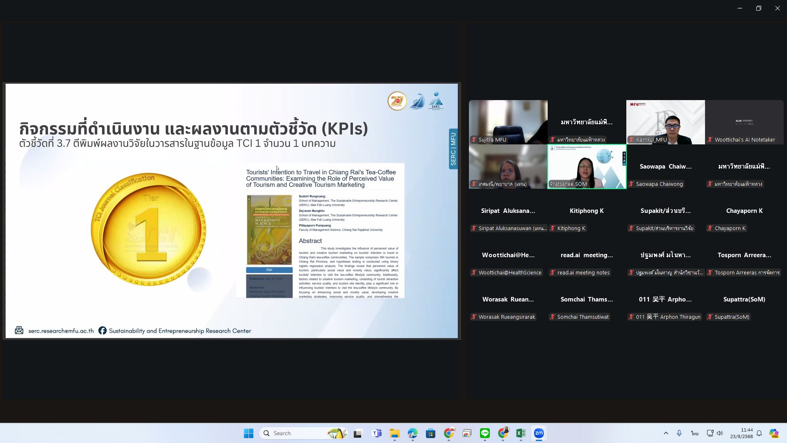Open Microsoft Store taskbar icon
The height and width of the screenshot is (443, 787).
(x=430, y=433)
